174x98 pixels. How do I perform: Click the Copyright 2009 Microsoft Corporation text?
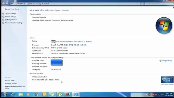(52, 20)
